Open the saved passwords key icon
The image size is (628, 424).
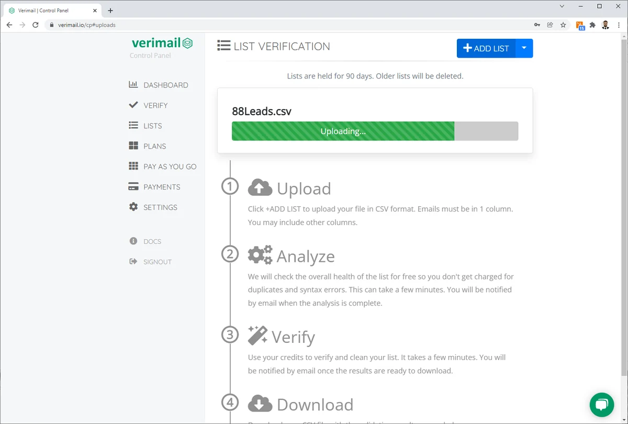[537, 25]
